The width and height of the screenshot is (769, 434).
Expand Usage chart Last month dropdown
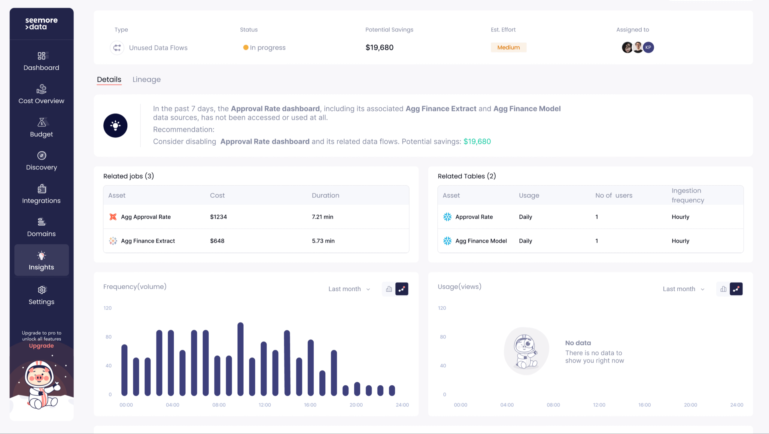[x=683, y=289]
